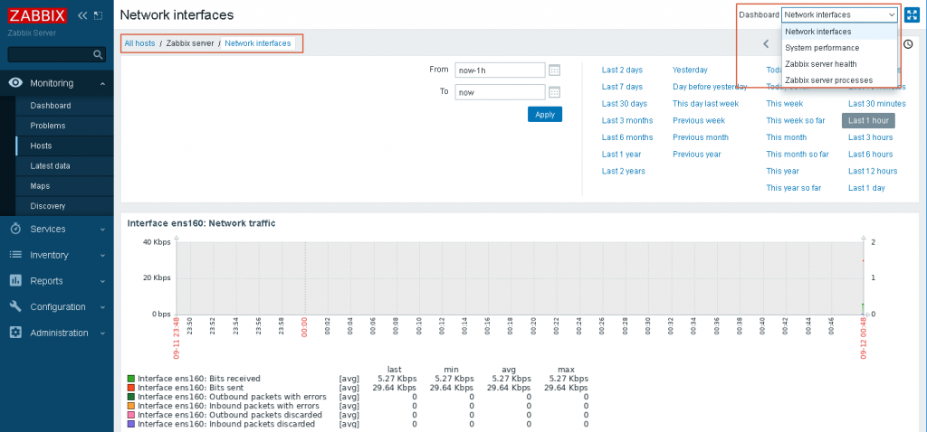Click the Configuration wrench icon
The width and height of the screenshot is (927, 432).
tap(16, 307)
